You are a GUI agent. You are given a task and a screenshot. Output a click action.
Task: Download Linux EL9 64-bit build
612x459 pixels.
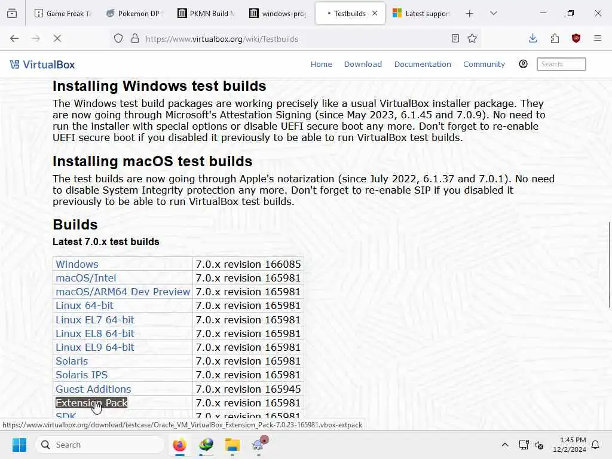pos(95,347)
